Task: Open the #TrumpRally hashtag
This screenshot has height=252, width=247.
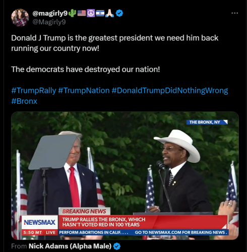Action: (x=34, y=91)
